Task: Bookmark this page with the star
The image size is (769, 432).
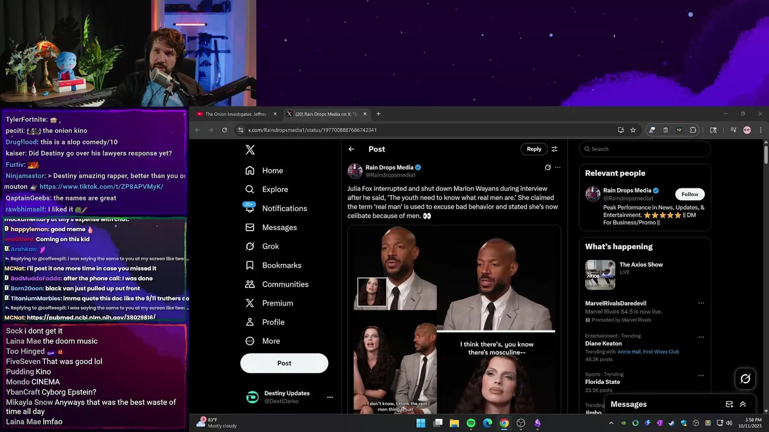Action: tap(633, 130)
